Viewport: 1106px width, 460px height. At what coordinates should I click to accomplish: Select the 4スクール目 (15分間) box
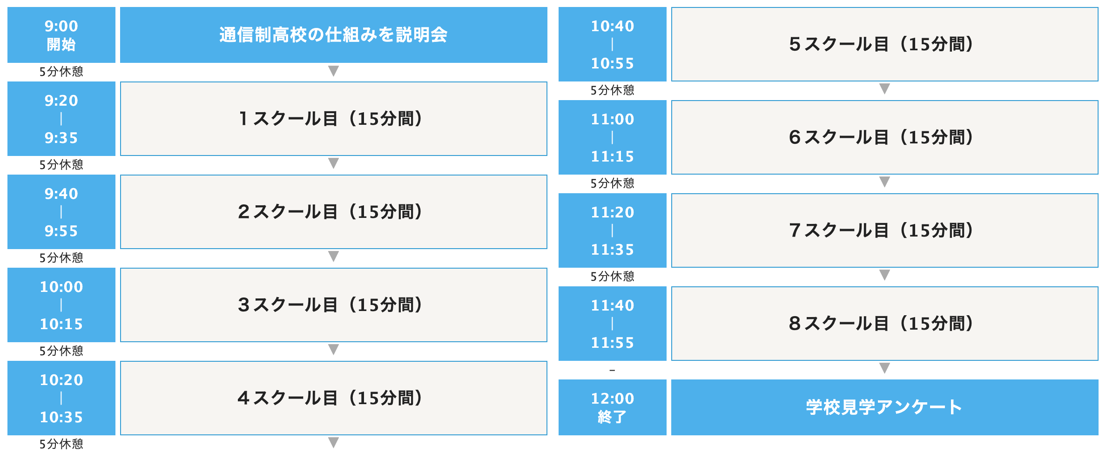[333, 398]
